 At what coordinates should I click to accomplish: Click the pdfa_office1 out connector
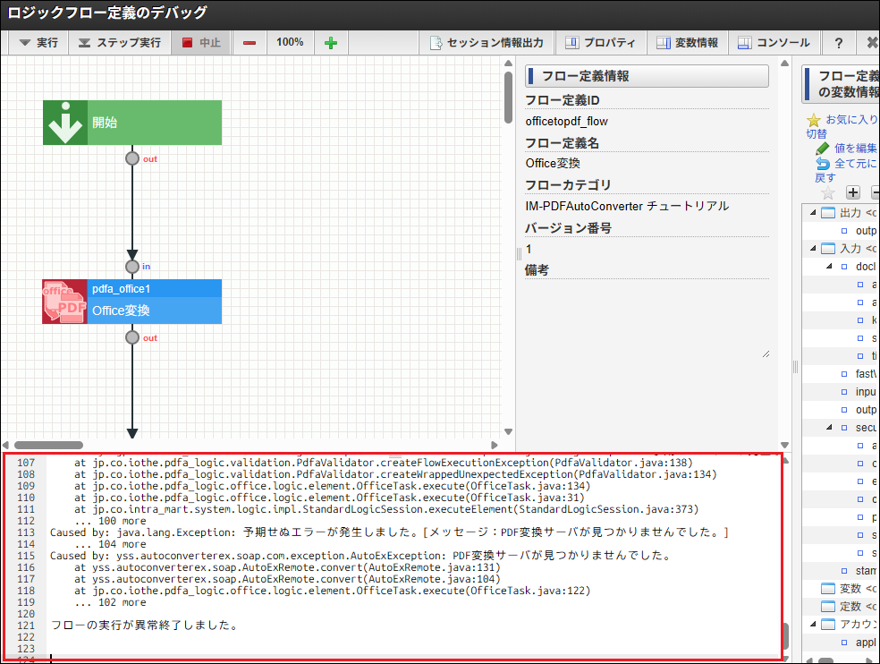pos(132,337)
